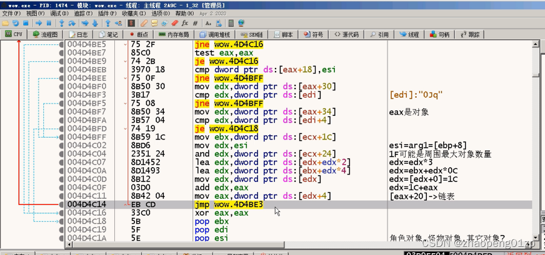Switch to the 句柄 tab
Image resolution: width=545 pixels, height=255 pixels.
pos(439,34)
